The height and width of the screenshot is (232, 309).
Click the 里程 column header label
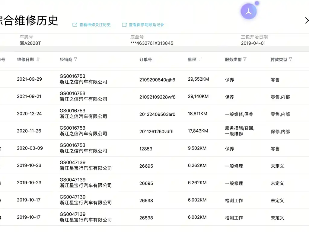coord(192,60)
